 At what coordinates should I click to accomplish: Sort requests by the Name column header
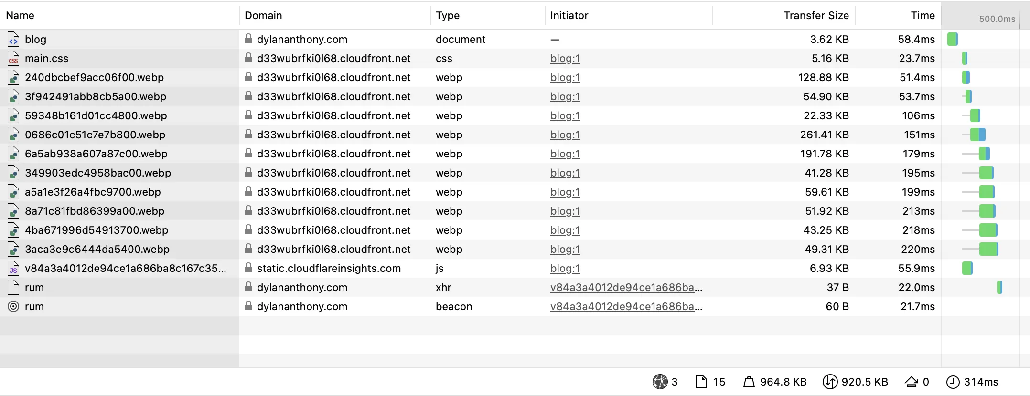(20, 15)
